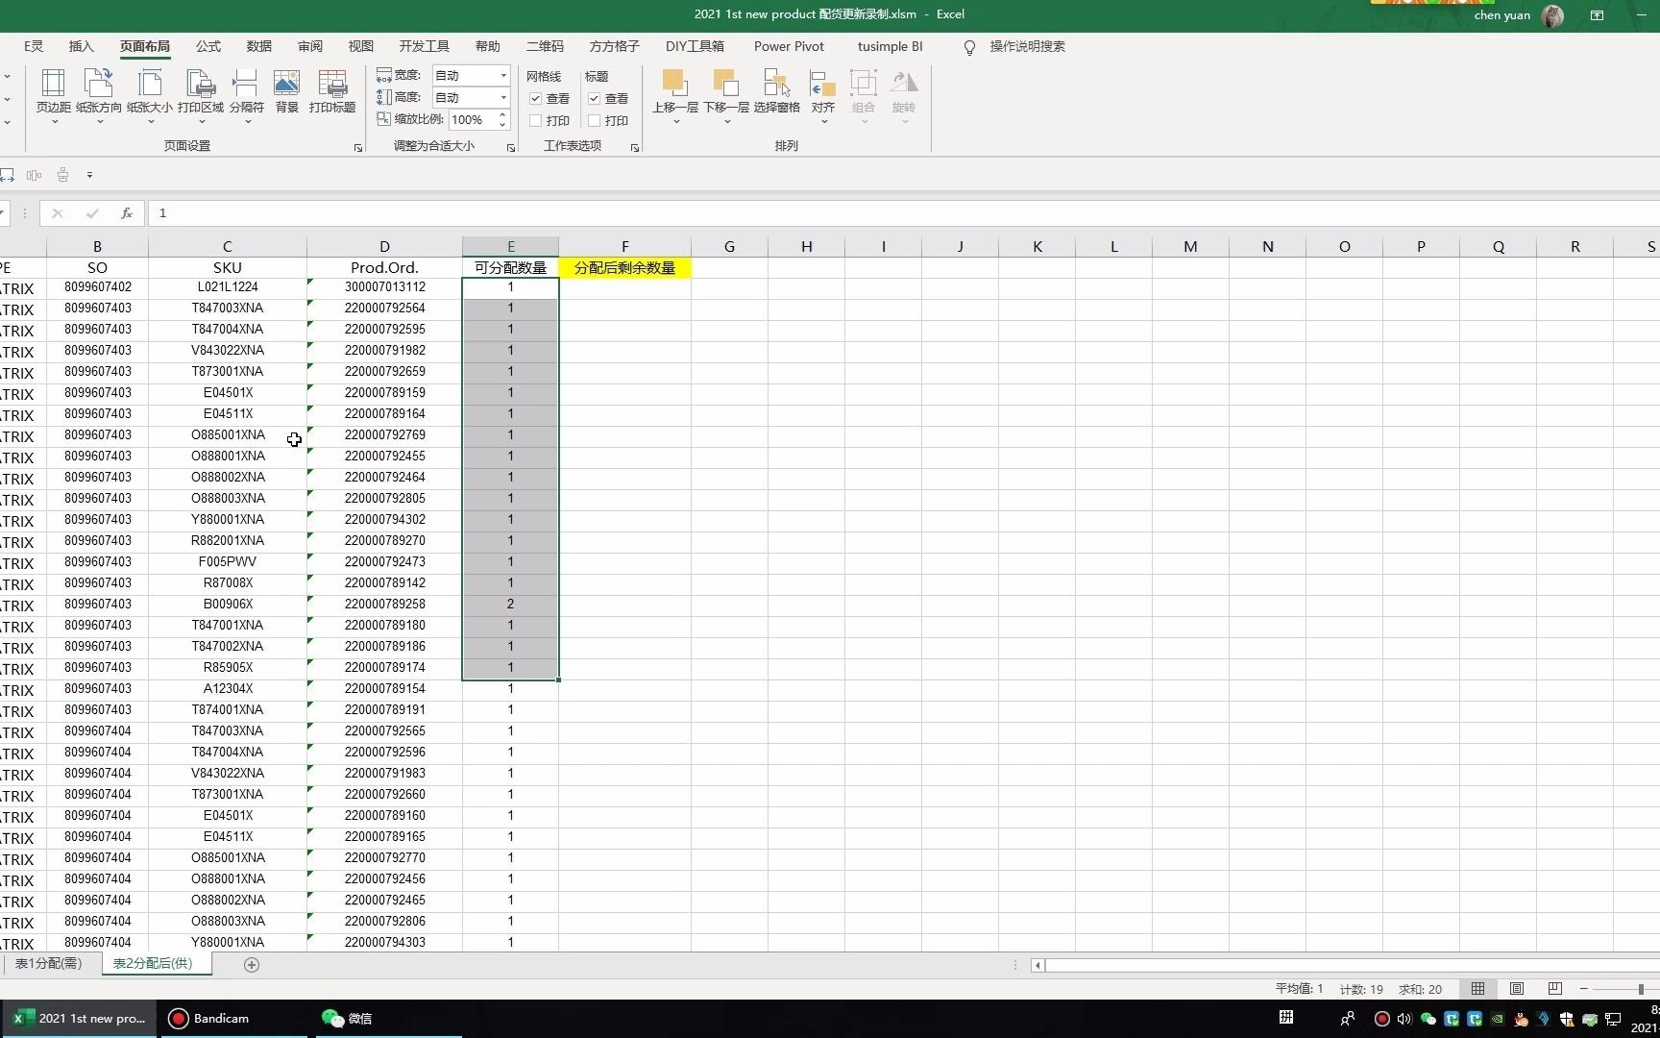Uncheck 查看 under 网格线 gridlines
Screen dimensions: 1660x1038
point(535,98)
